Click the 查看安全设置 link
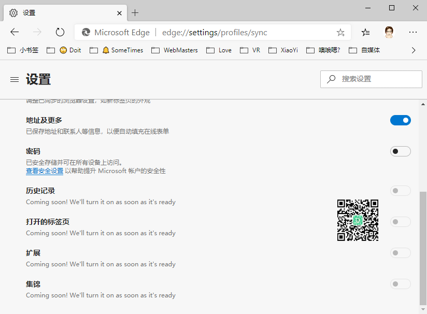Screen dimensions: 427x314 click(45, 171)
